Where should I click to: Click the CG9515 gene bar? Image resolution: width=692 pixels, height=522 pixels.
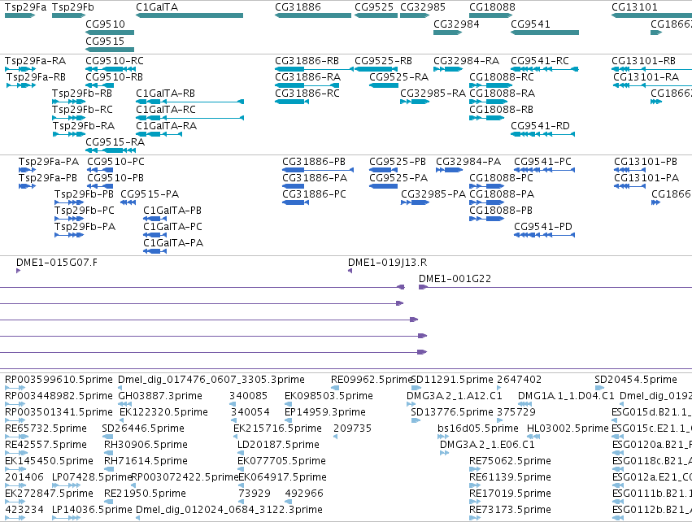[x=110, y=50]
